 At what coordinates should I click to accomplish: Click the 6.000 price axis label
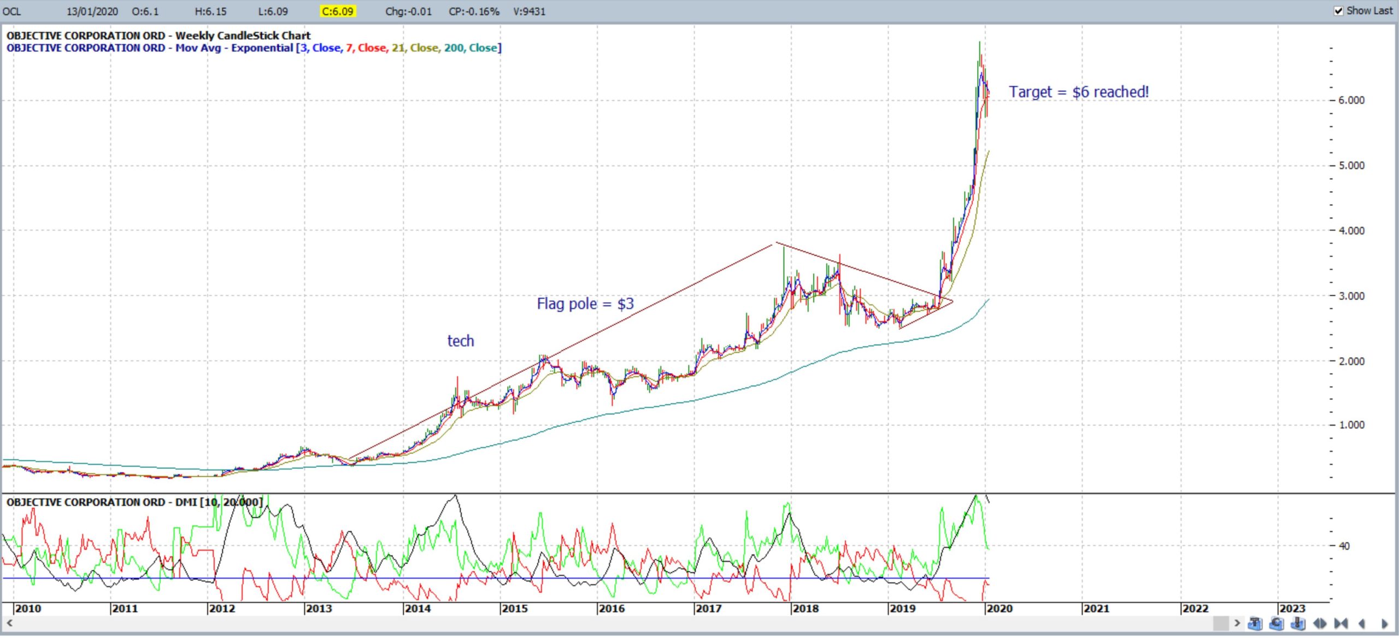1351,100
